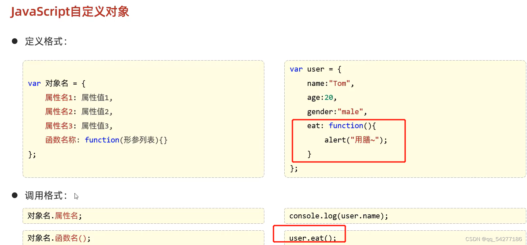
Task: Click the code line 'age:20,'
Action: 322,98
